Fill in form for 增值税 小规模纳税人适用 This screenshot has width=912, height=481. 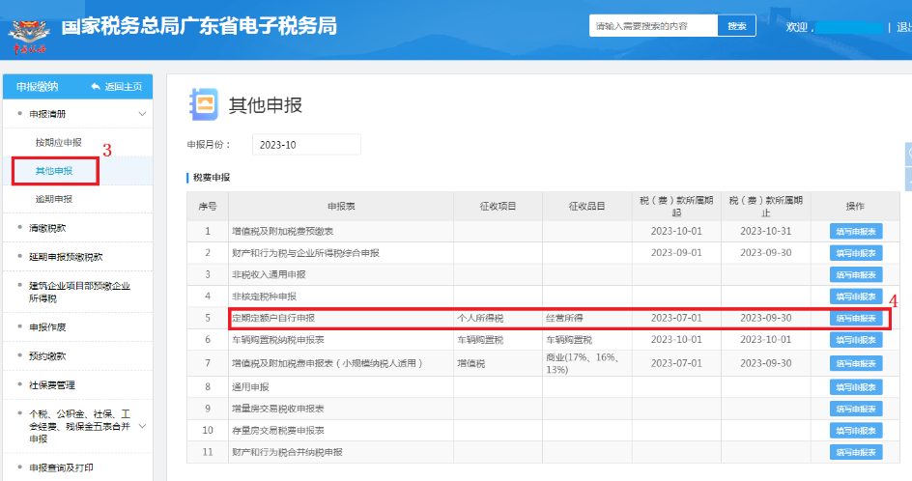(856, 363)
